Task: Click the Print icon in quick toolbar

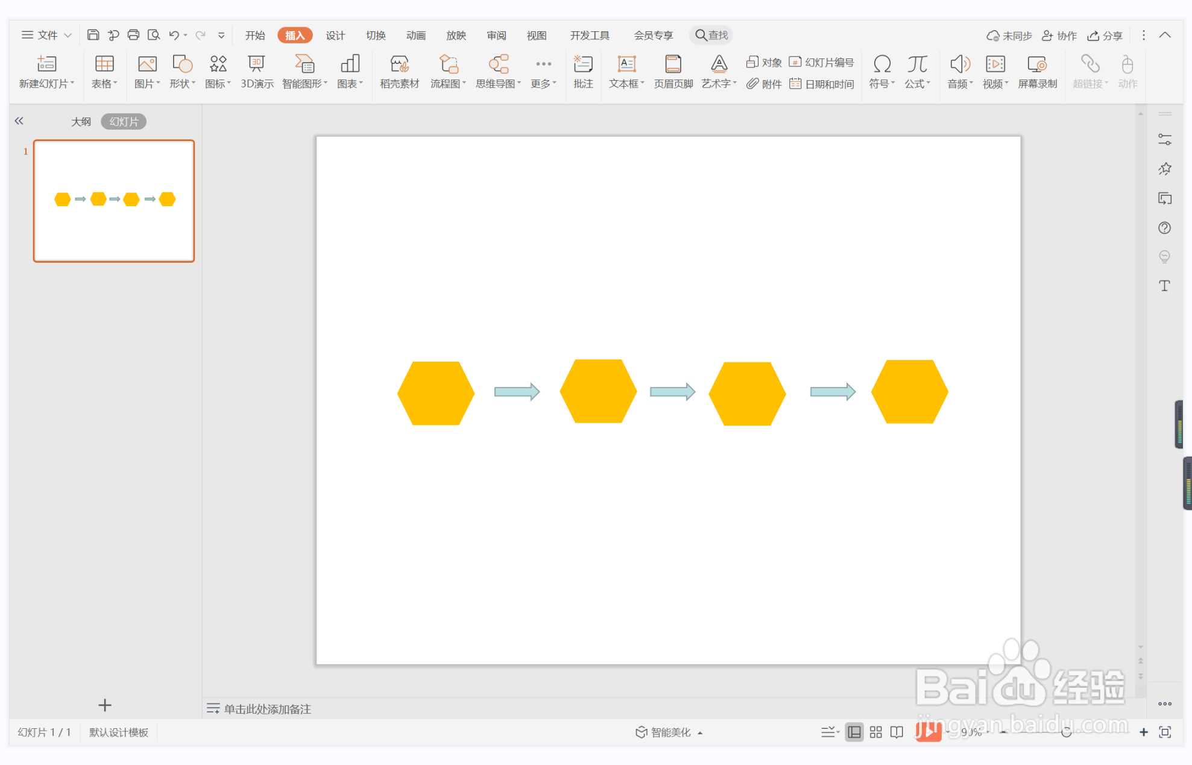Action: (133, 35)
